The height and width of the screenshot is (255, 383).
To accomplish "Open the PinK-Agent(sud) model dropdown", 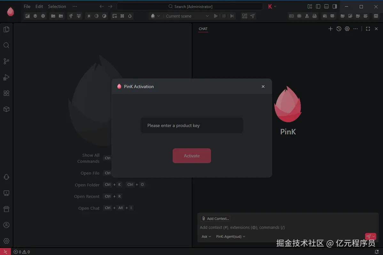I will (x=231, y=236).
